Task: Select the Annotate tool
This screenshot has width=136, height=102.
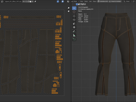Action: point(74,31)
